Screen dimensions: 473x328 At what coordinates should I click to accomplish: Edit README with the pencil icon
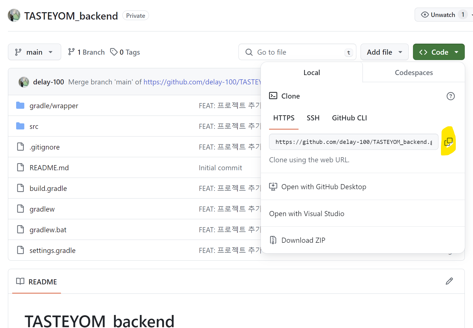[x=449, y=281]
